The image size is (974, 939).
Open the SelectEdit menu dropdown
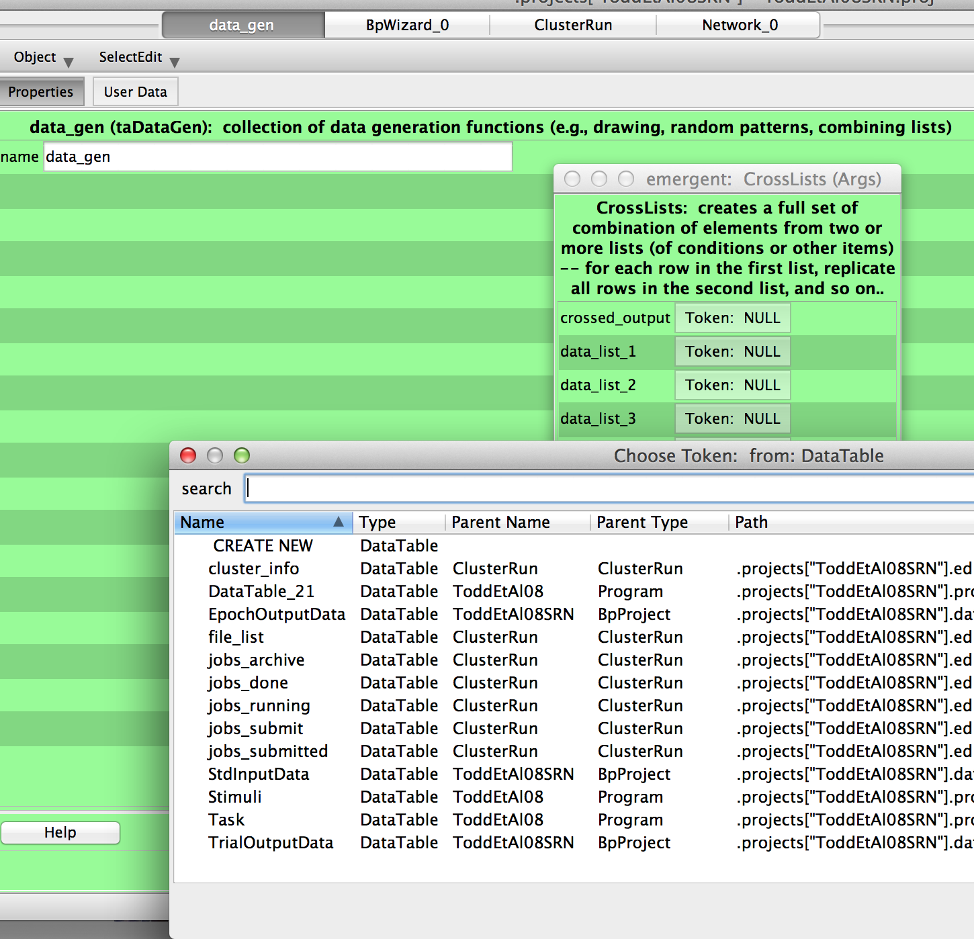point(139,58)
